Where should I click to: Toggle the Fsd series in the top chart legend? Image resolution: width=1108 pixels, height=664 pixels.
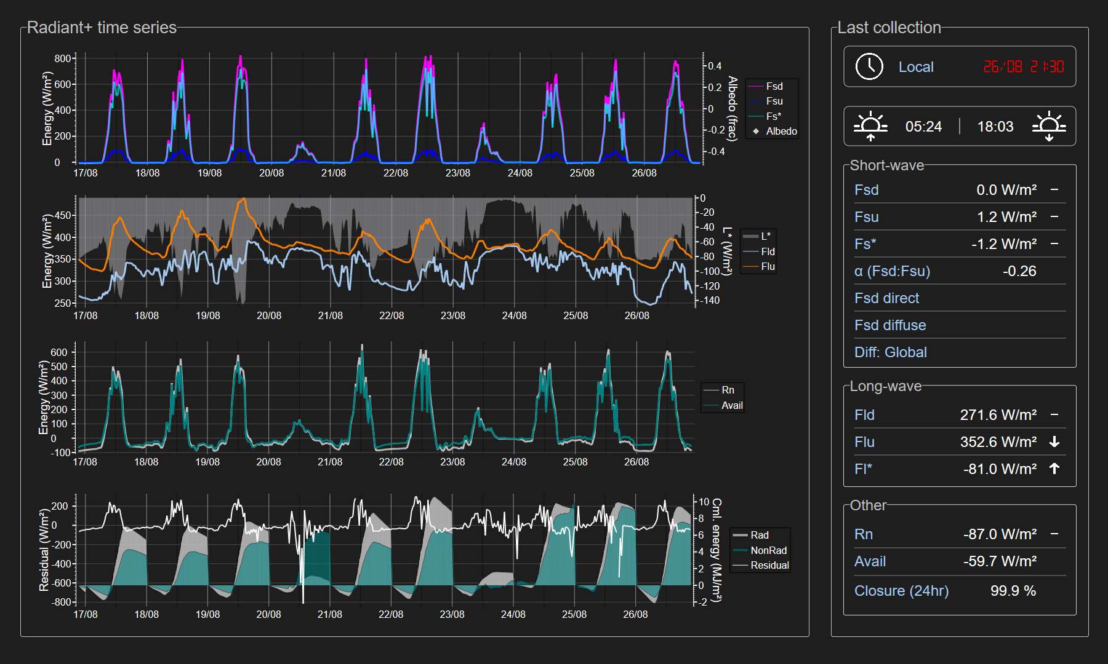[x=774, y=87]
